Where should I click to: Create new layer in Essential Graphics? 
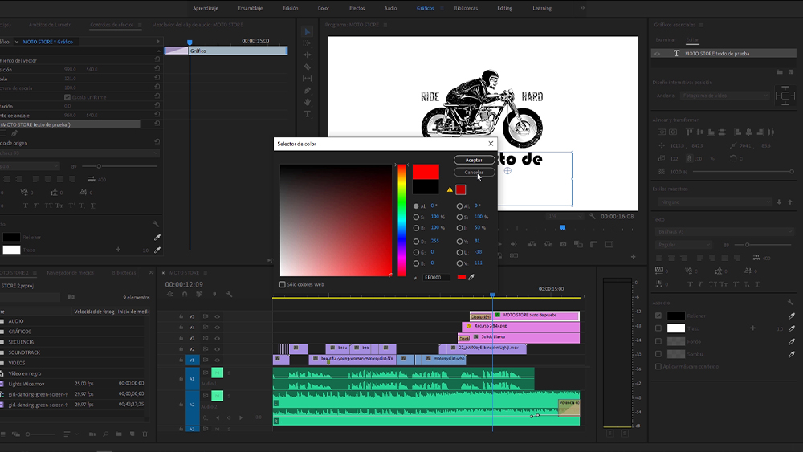point(791,72)
